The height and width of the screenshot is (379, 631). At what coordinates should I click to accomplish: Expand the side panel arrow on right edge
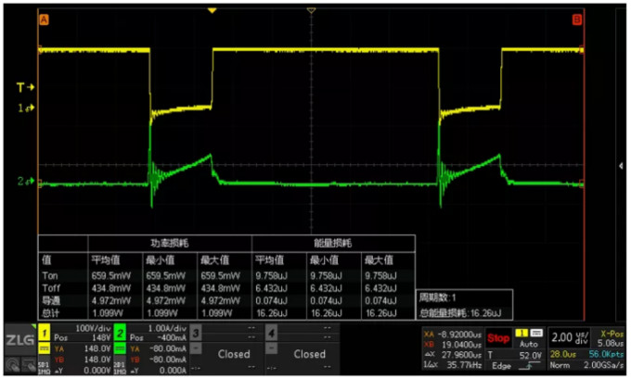coord(621,164)
